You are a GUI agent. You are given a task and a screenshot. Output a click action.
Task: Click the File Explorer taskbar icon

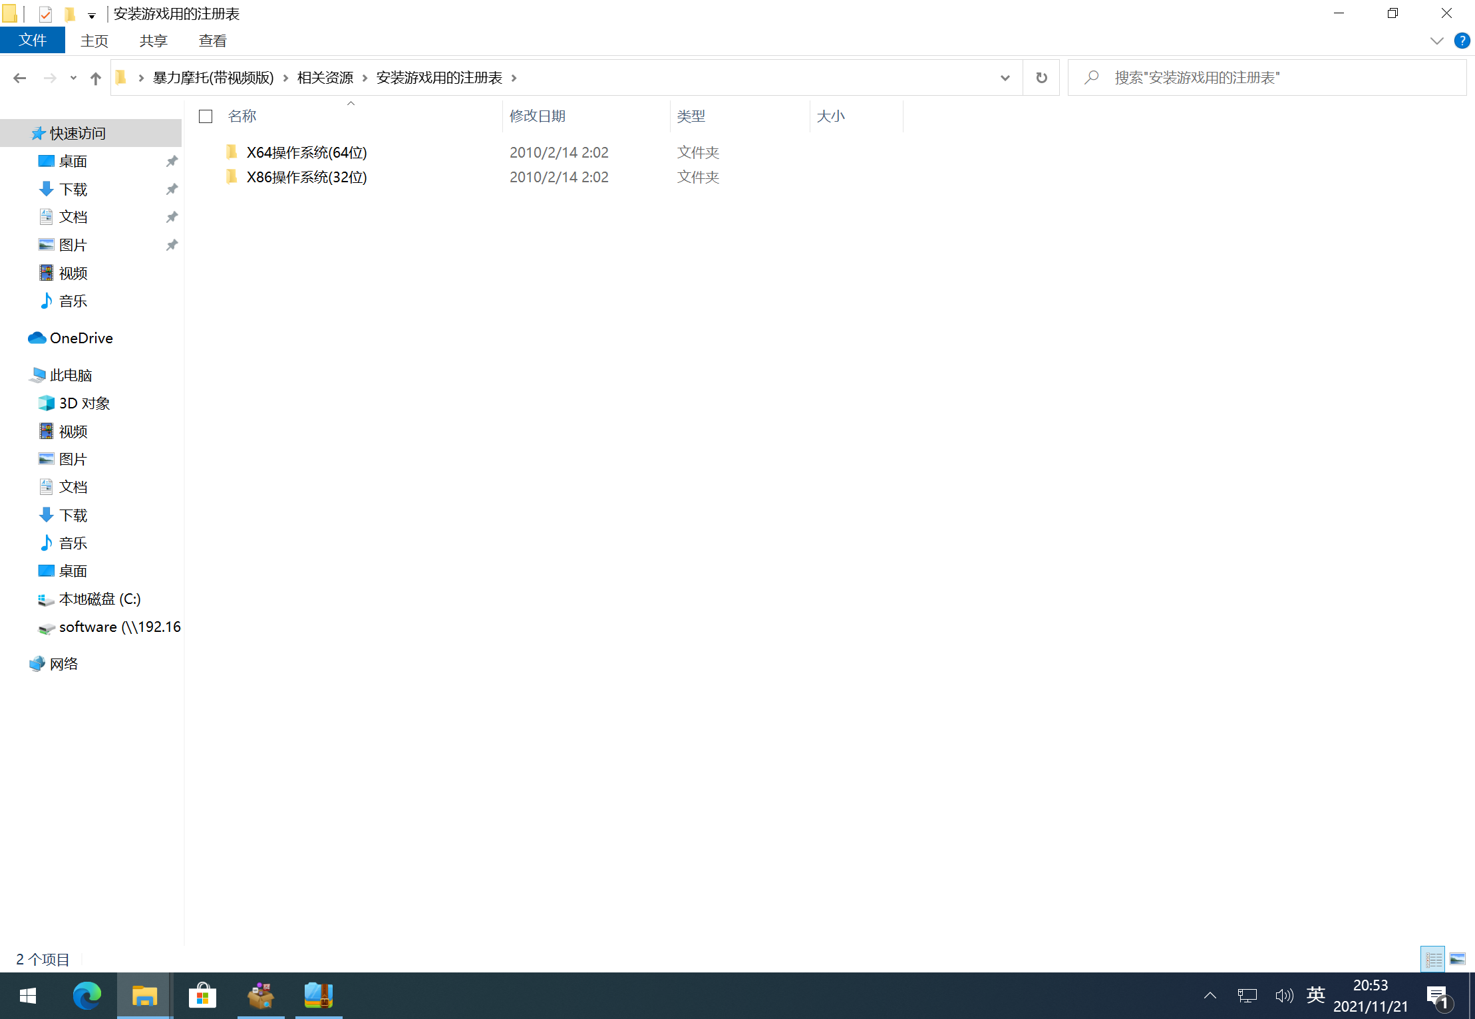[x=144, y=996]
